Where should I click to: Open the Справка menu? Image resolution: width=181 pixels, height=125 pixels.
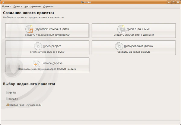(x=49, y=6)
